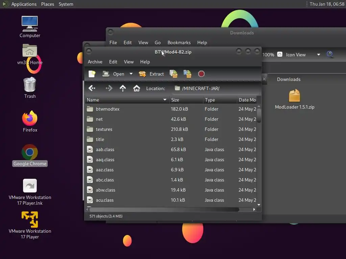
Task: Select aab.class file
Action: [171, 149]
